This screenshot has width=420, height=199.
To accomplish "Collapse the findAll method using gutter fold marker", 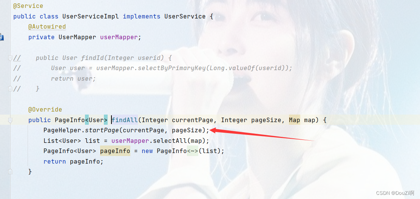I will tap(10, 121).
